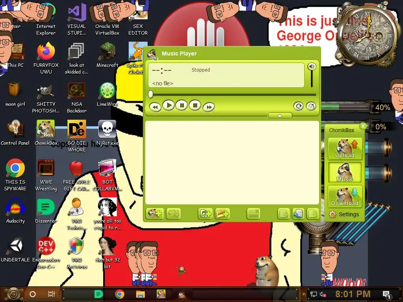
Task: Select the Embarcadero Dev-C++ icon
Action: [46, 253]
